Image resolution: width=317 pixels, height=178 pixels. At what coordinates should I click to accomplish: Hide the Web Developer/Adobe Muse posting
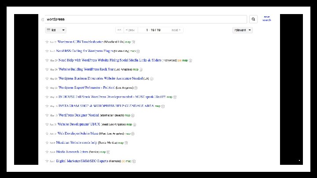[x=133, y=134]
